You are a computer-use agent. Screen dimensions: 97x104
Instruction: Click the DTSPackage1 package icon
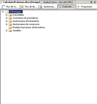pyautogui.click(x=6, y=12)
